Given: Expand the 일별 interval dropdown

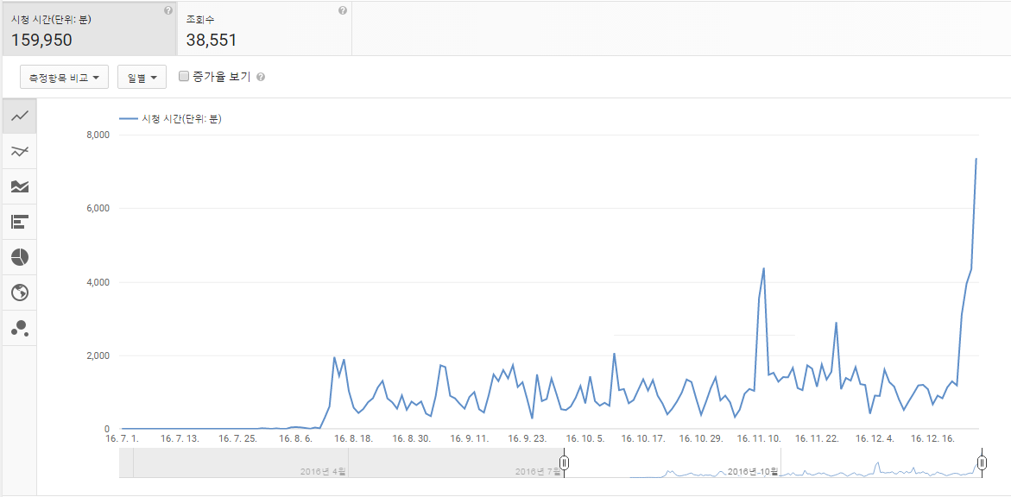Looking at the screenshot, I should coord(142,77).
